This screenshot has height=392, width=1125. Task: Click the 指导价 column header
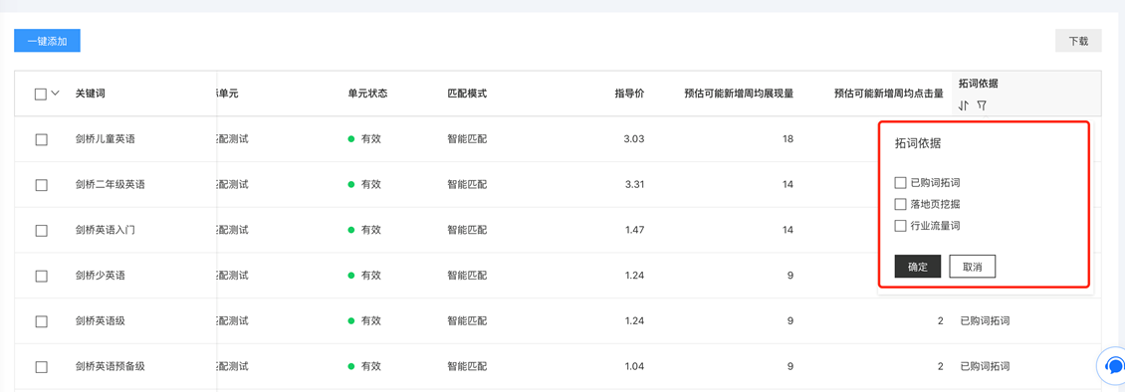tap(629, 94)
